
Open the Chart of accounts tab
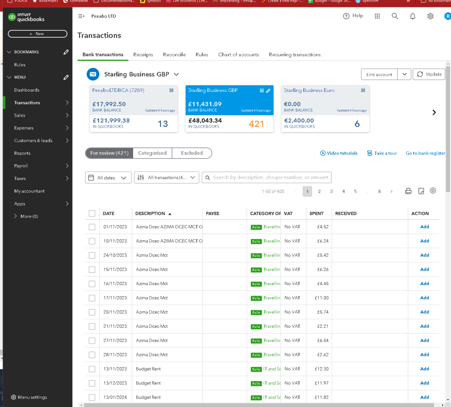[239, 55]
